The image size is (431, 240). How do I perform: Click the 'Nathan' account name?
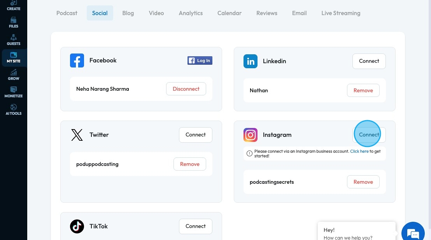click(259, 90)
